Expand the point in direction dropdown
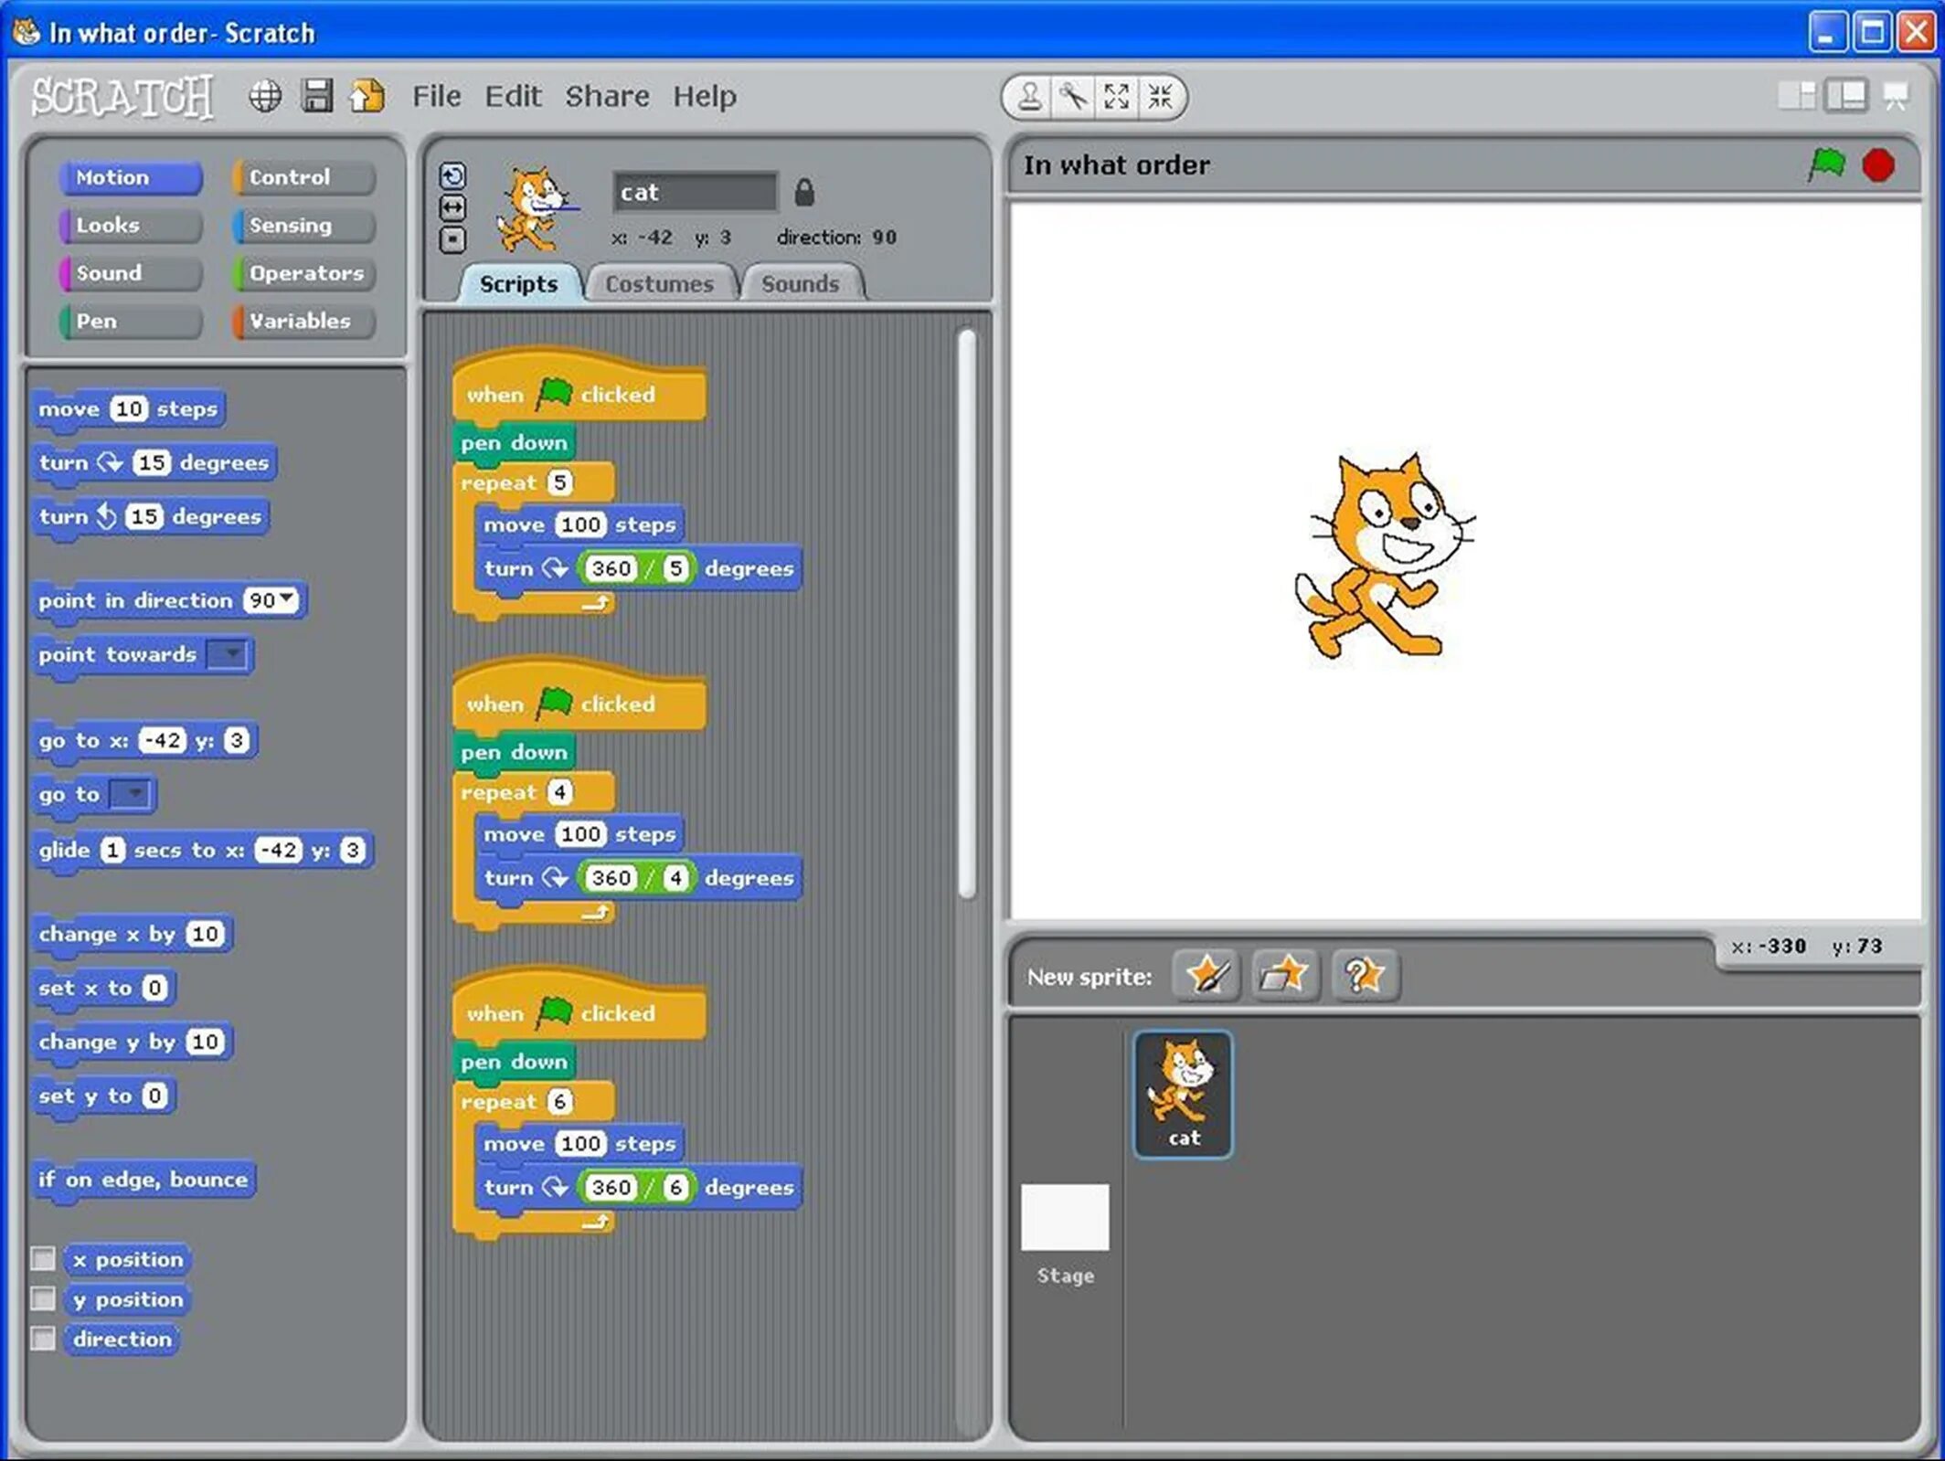 [294, 598]
